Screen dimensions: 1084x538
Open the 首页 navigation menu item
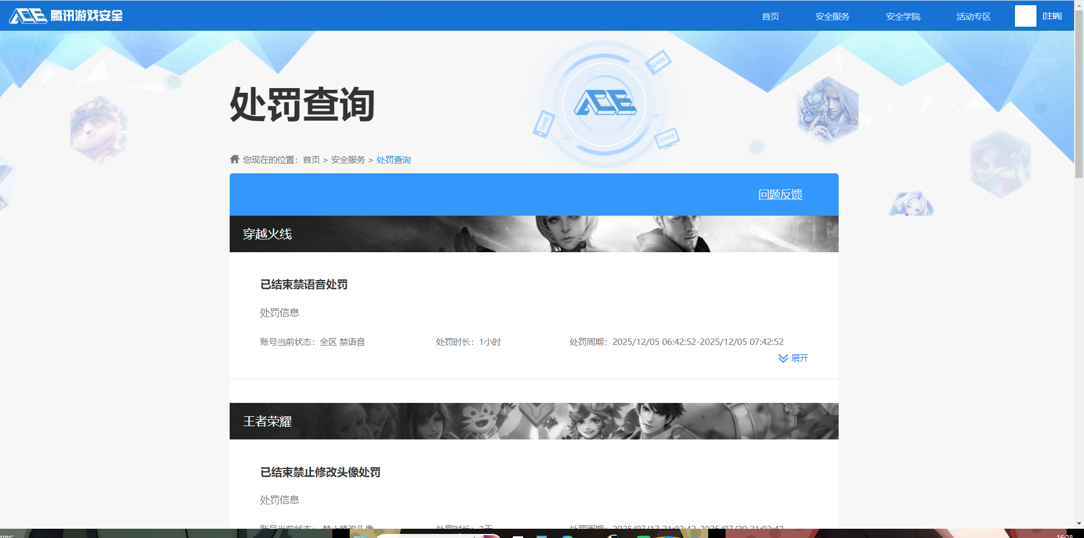[770, 16]
